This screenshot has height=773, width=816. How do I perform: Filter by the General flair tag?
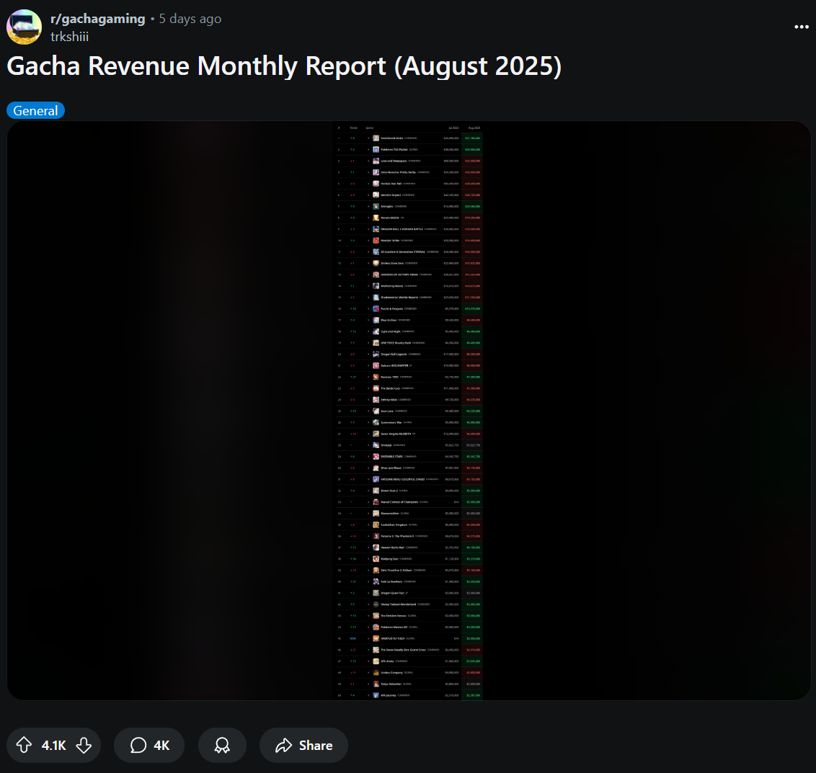click(35, 110)
